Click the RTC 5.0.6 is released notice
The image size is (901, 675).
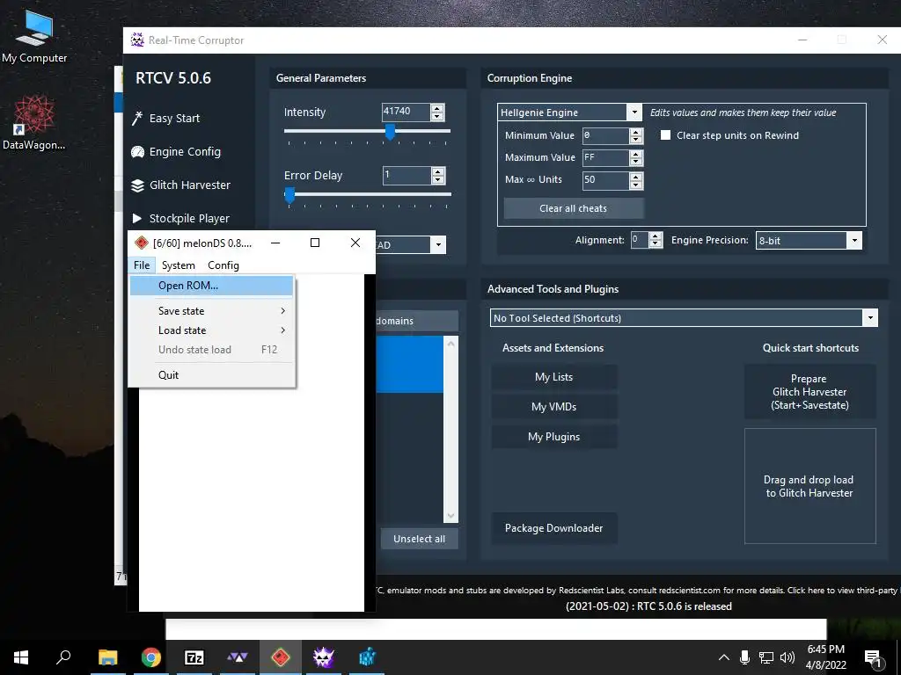pyautogui.click(x=648, y=606)
